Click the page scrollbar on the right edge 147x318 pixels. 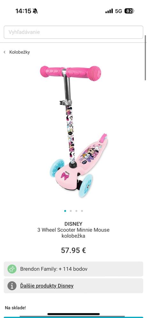(x=145, y=58)
